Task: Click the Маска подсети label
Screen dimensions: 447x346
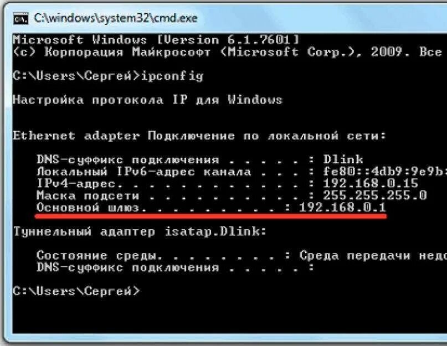Action: click(88, 195)
